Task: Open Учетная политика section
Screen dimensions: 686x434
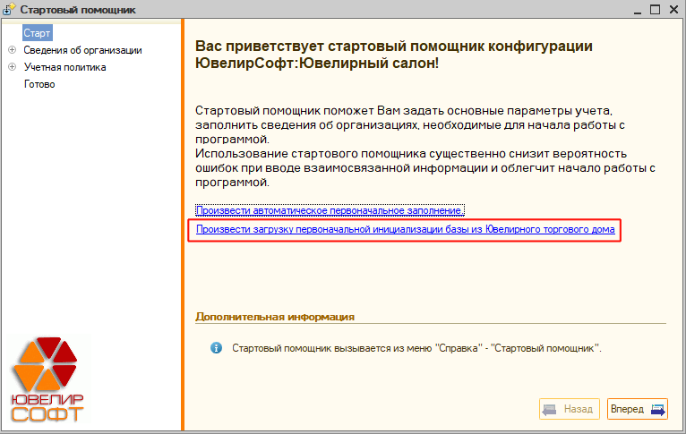Action: coord(64,67)
